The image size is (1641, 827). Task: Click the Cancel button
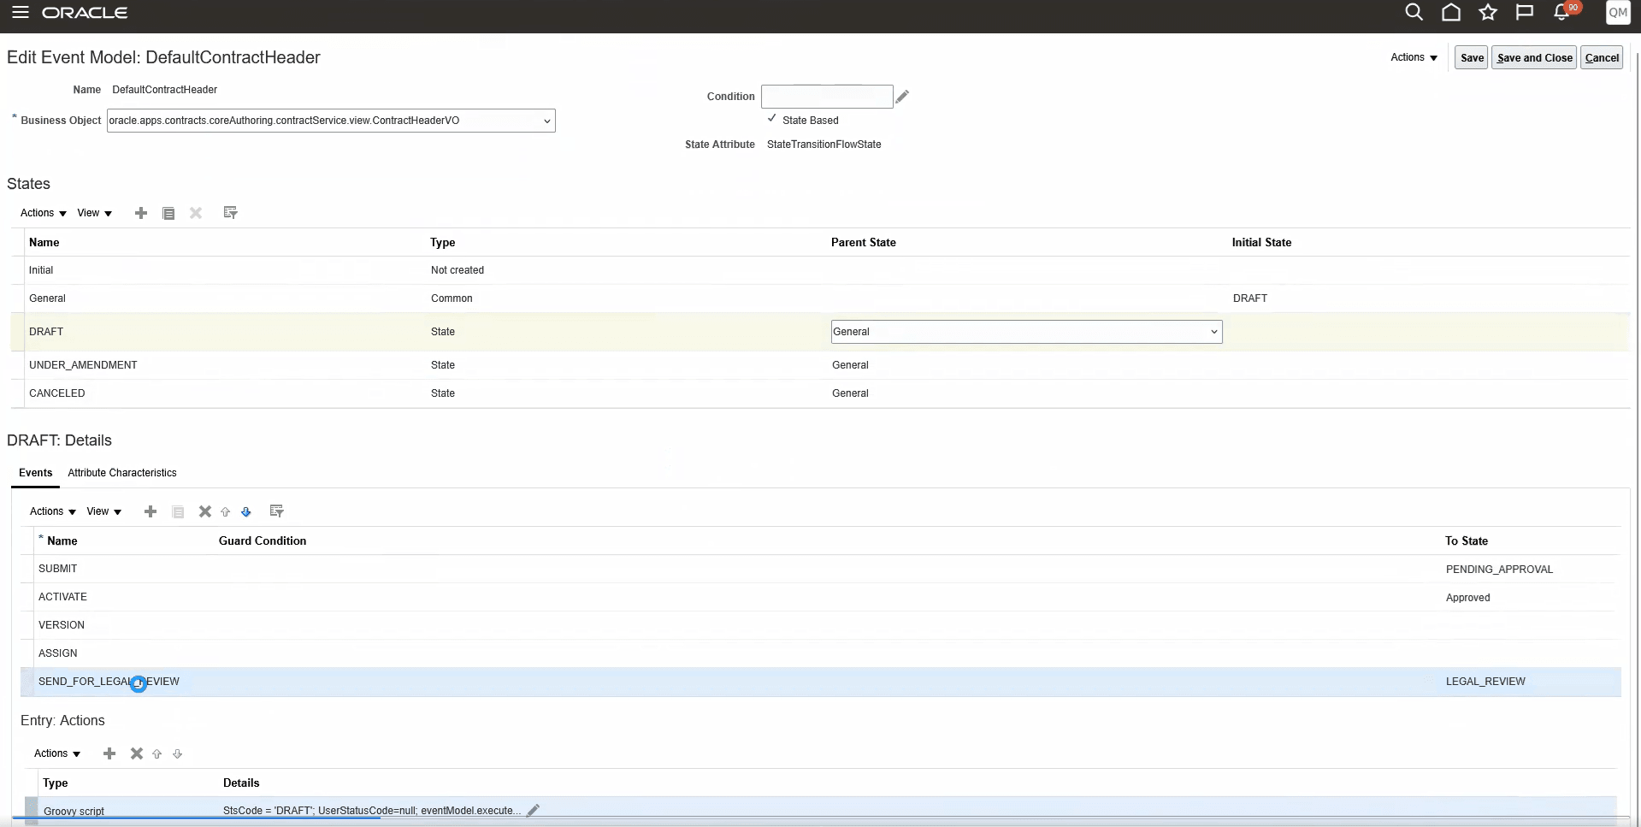click(x=1602, y=58)
